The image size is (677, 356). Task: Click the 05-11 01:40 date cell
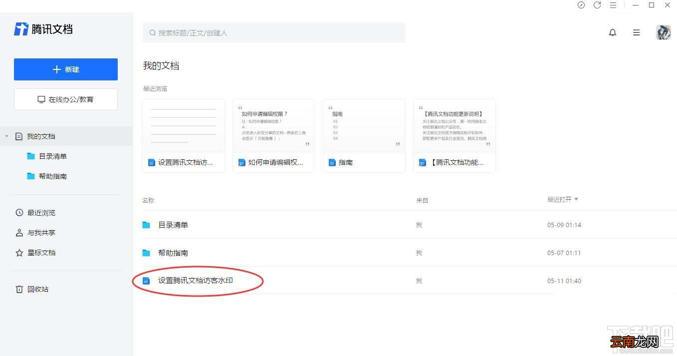coord(564,281)
